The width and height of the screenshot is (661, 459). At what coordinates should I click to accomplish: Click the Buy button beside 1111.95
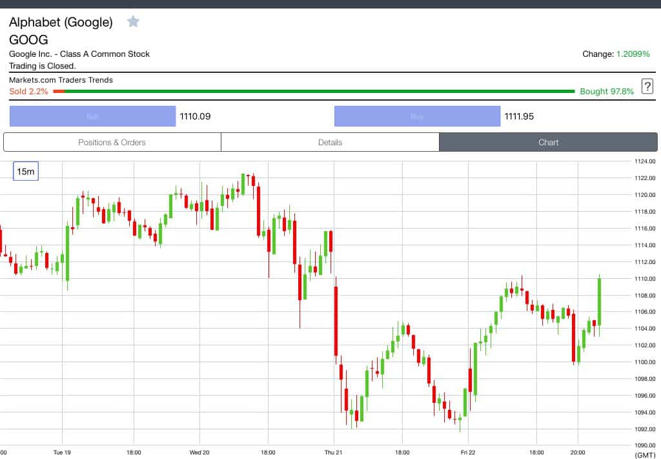pos(418,116)
